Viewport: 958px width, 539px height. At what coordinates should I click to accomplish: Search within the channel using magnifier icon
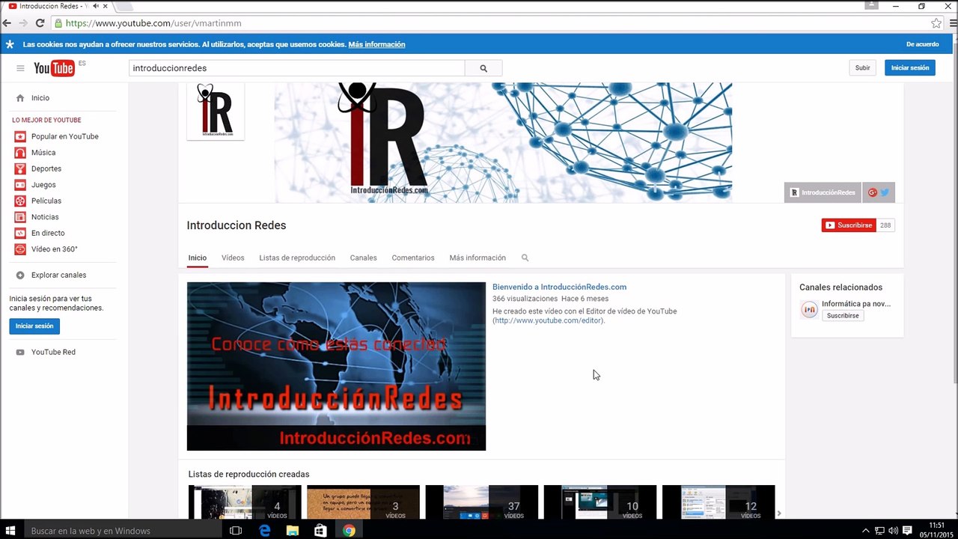coord(525,258)
